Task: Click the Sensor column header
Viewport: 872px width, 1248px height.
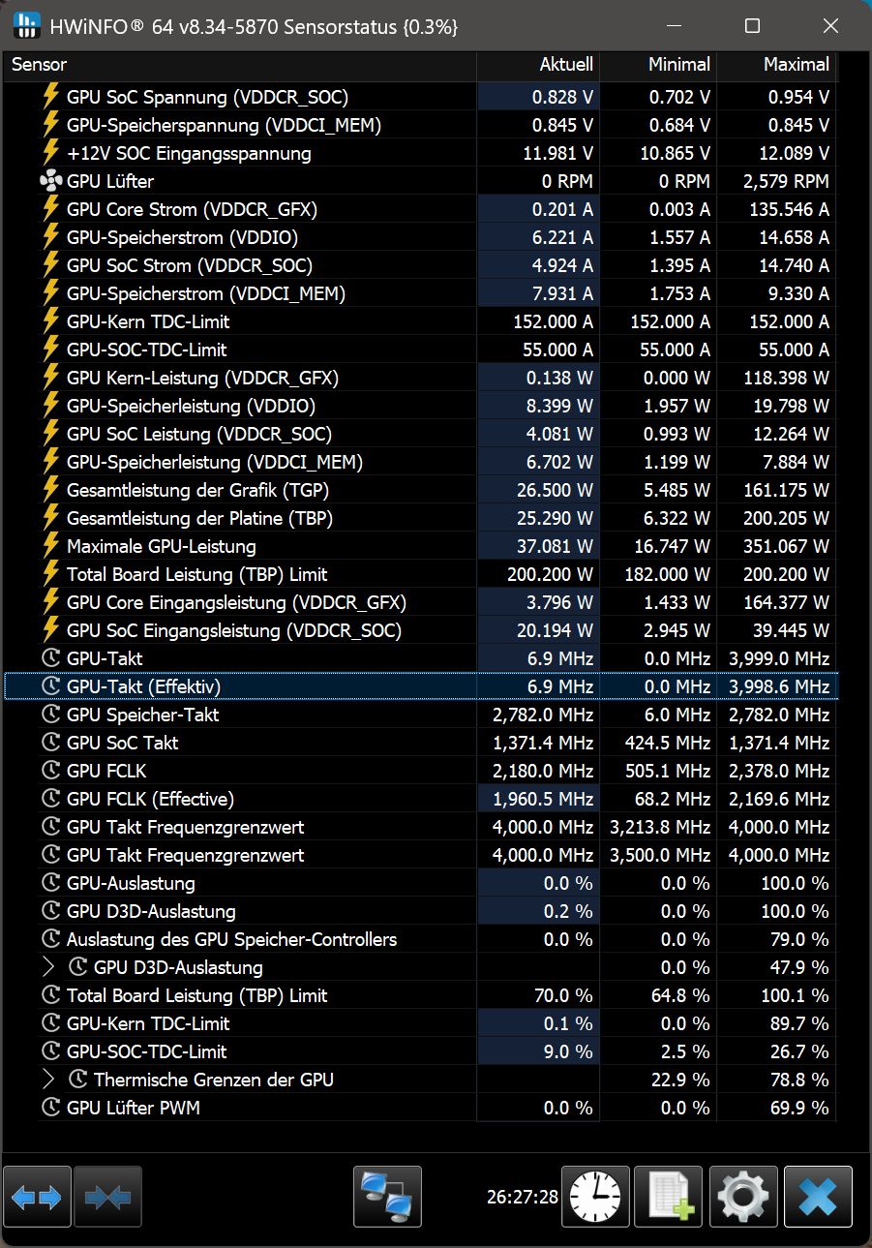Action: pyautogui.click(x=240, y=65)
